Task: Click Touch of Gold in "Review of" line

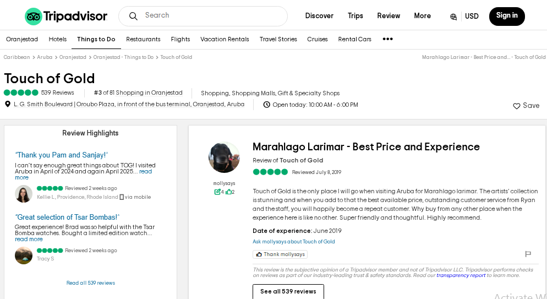Action: [302, 160]
